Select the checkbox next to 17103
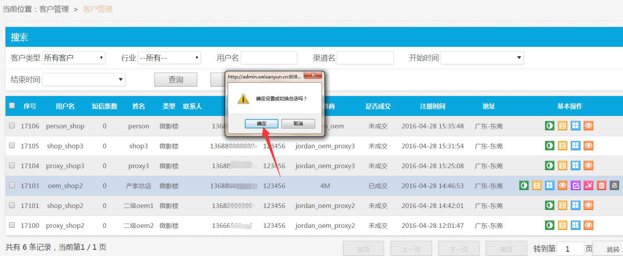The width and height of the screenshot is (623, 256). coord(12,185)
